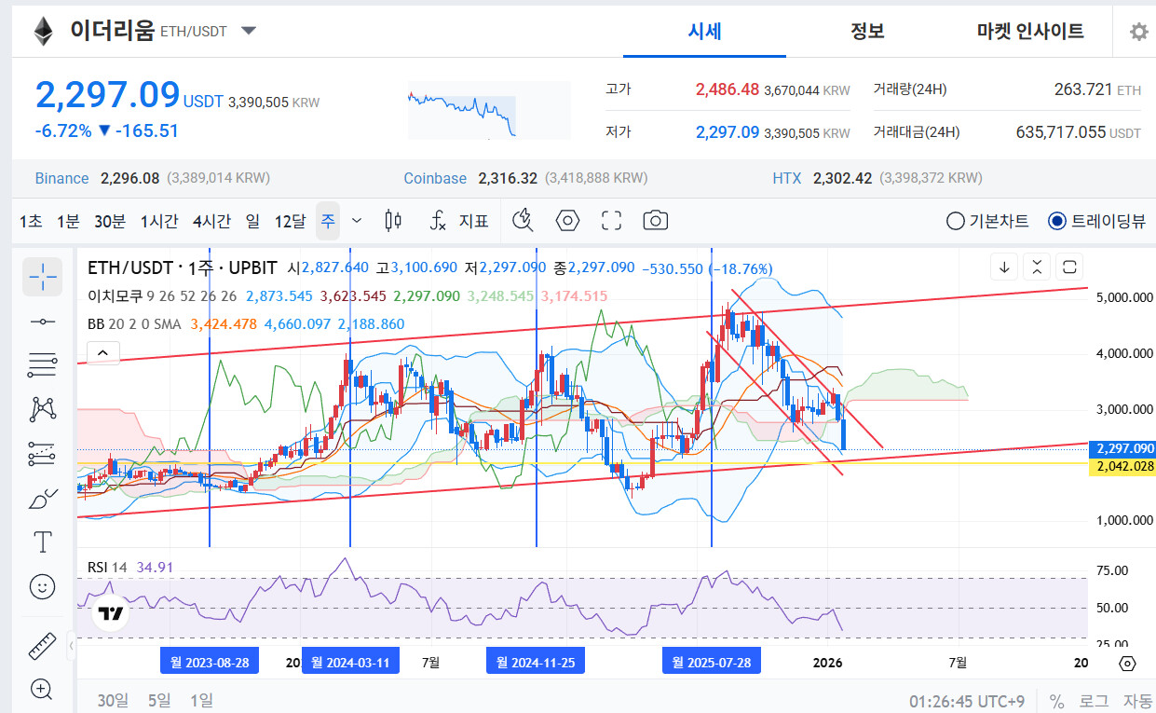Click the TradingView logo on chart
The height and width of the screenshot is (713, 1156).
point(111,614)
